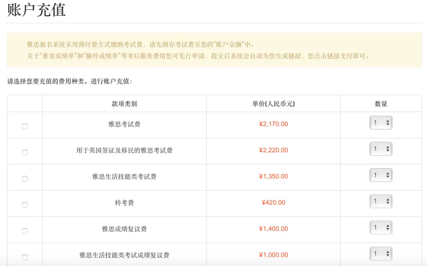
Task: Click the ¥2,170.00 price
Action: click(x=274, y=124)
